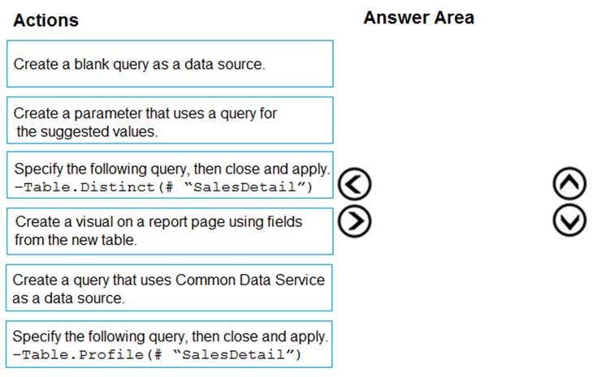
Task: Choose the Table.Profile query action box
Action: pos(170,345)
